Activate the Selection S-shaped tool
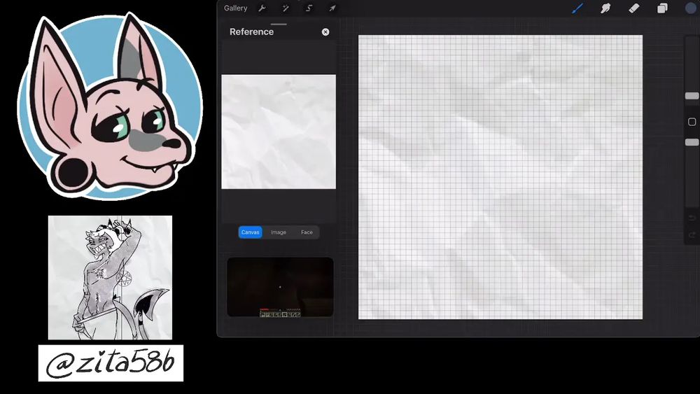The width and height of the screenshot is (700, 394). (309, 8)
